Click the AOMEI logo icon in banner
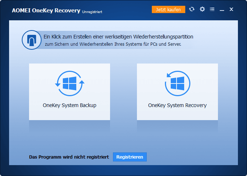247x176 pixels. click(32, 40)
